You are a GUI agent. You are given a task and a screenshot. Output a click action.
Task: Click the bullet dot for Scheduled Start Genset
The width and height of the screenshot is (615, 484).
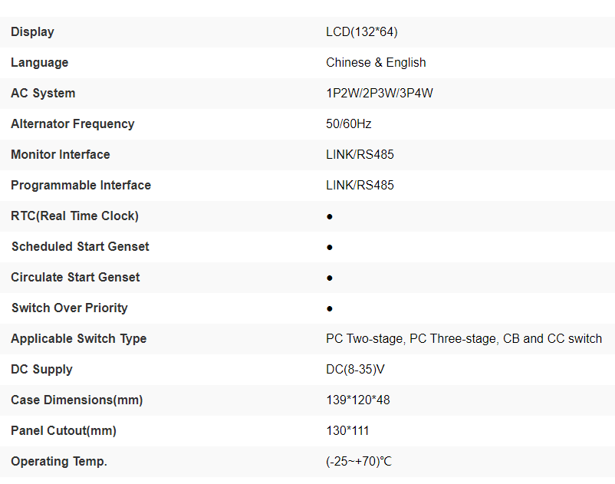click(x=330, y=248)
